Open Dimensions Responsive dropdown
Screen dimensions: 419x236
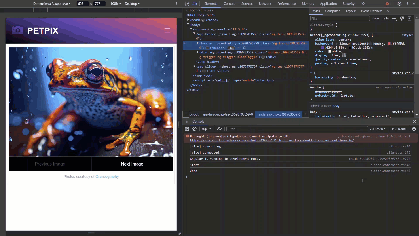click(x=52, y=4)
